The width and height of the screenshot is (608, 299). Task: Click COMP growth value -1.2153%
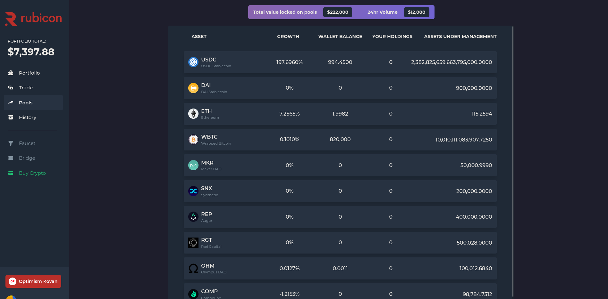290,294
